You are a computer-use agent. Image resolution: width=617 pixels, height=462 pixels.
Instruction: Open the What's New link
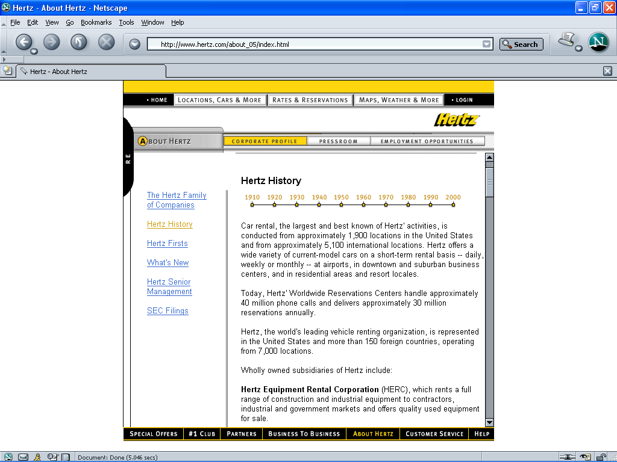(x=168, y=262)
